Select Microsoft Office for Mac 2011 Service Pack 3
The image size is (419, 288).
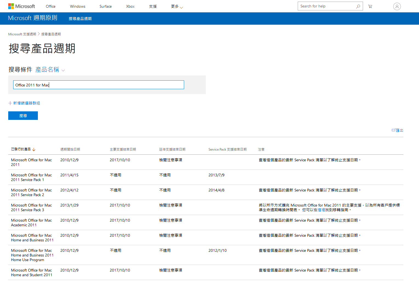coord(31,207)
